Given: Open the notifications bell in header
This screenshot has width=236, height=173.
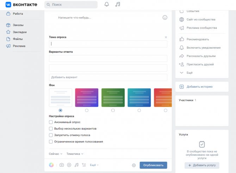Looking at the screenshot, I should (x=107, y=4).
